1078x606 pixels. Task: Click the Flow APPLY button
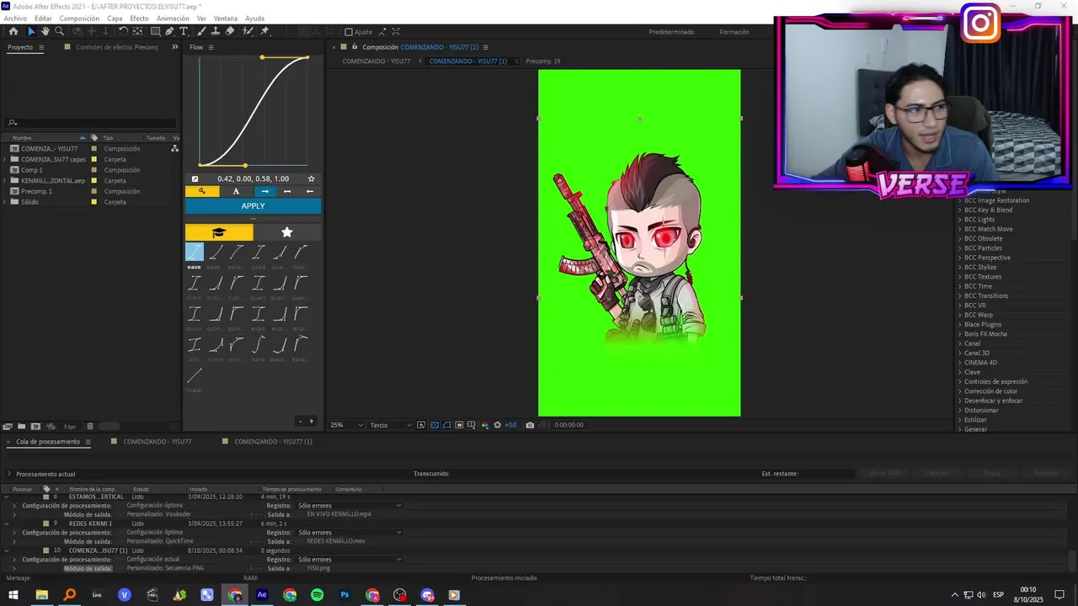pos(253,206)
